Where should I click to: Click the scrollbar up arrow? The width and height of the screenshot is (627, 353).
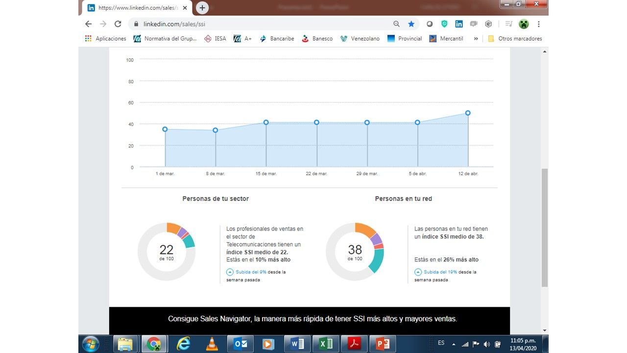click(x=544, y=52)
